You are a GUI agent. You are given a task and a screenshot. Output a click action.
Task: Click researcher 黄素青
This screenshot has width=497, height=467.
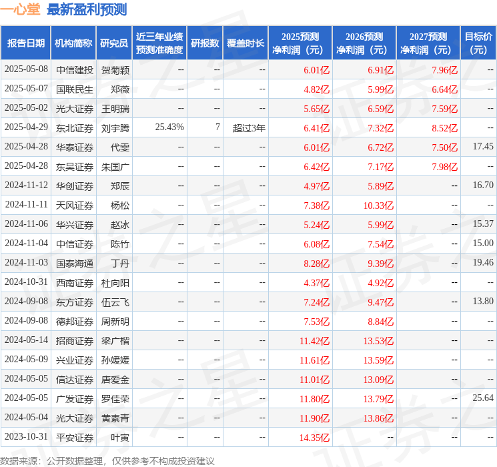115,418
